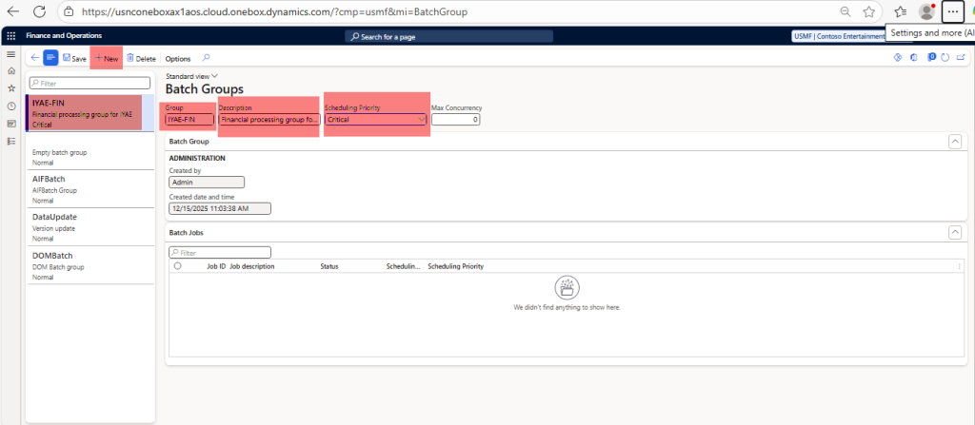Open Workspaces icon in left sidebar
Image resolution: width=975 pixels, height=425 pixels.
(x=10, y=124)
